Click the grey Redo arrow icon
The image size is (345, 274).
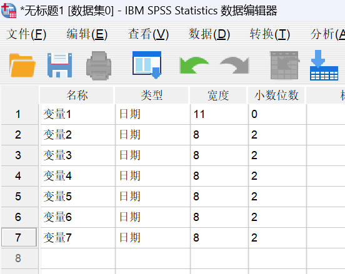coord(235,66)
